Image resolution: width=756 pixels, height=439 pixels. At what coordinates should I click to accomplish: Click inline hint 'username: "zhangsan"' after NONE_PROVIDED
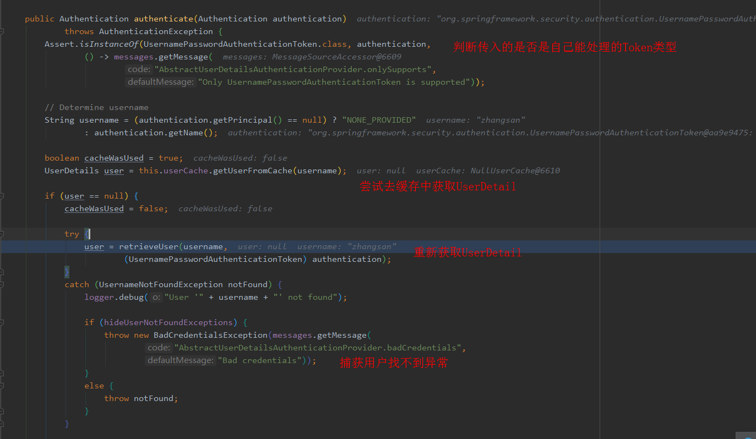tap(476, 120)
